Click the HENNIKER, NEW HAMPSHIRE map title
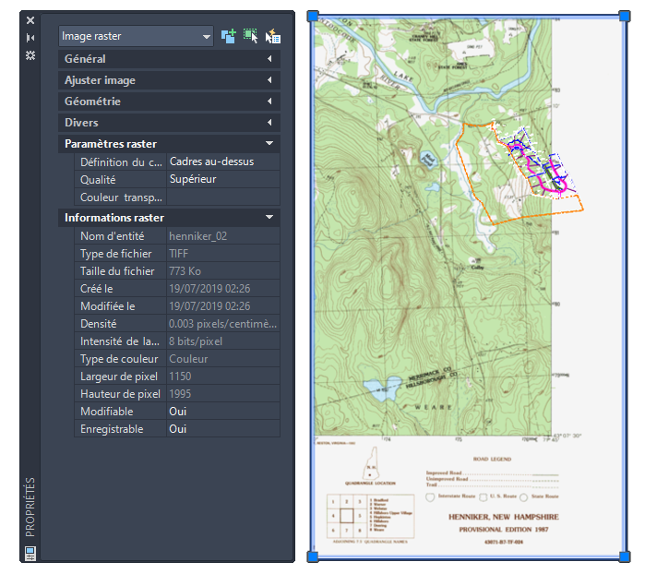This screenshot has height=574, width=645. tap(503, 517)
